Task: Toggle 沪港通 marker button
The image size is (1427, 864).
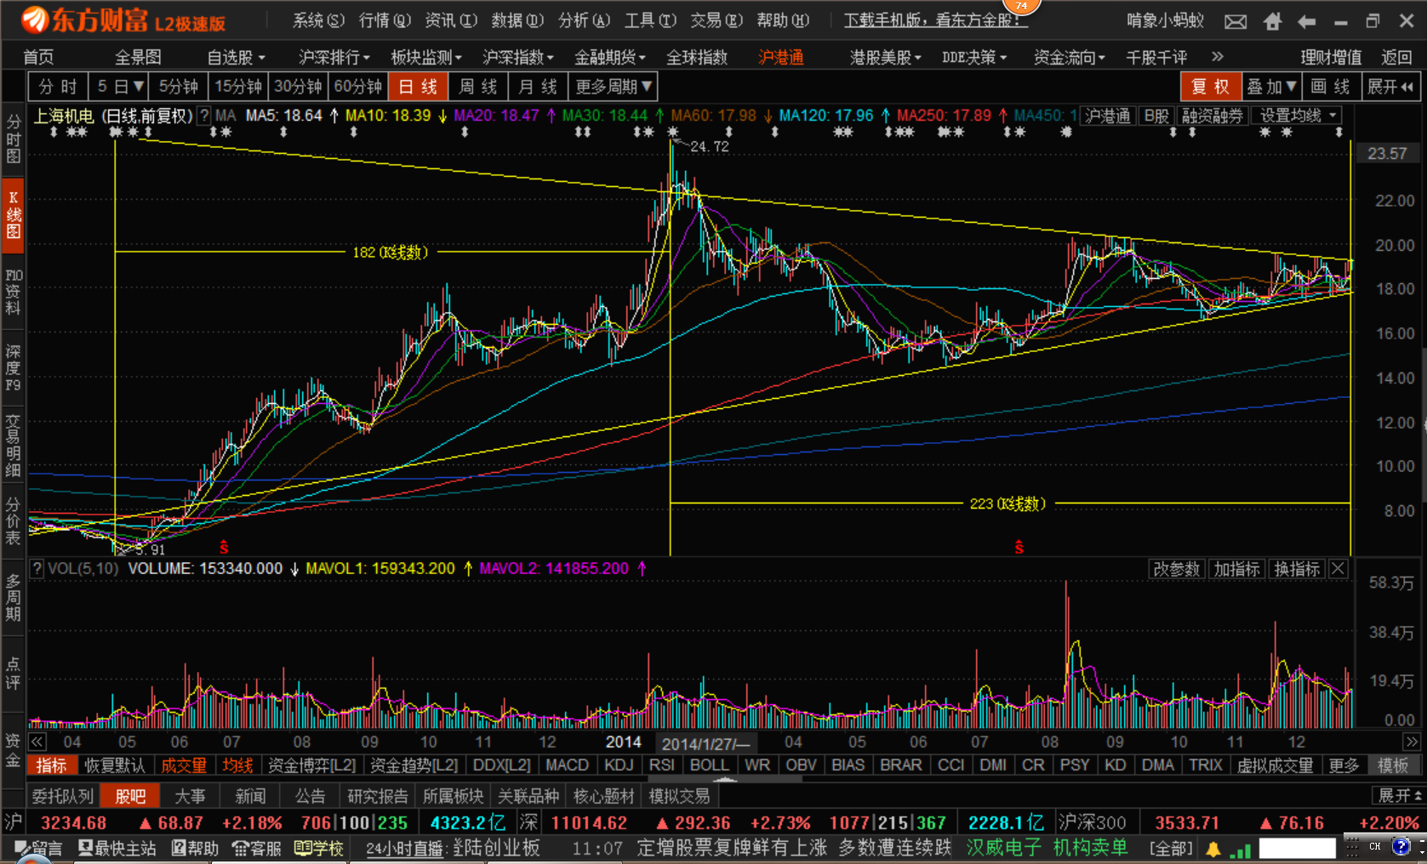Action: (1108, 117)
